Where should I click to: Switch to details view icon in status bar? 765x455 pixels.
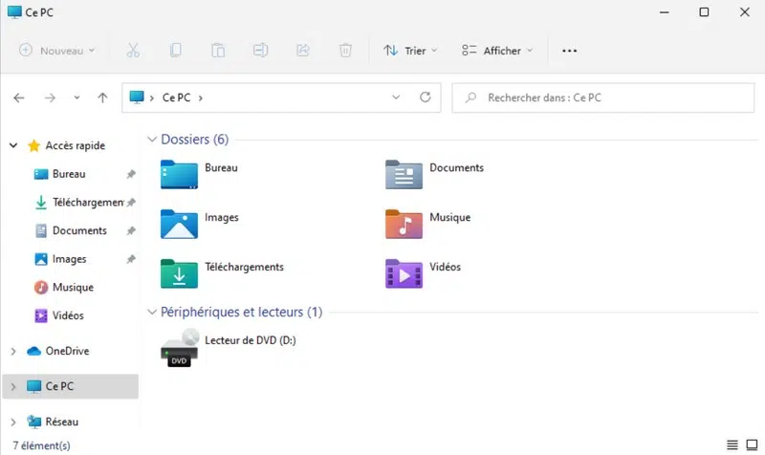pyautogui.click(x=732, y=444)
